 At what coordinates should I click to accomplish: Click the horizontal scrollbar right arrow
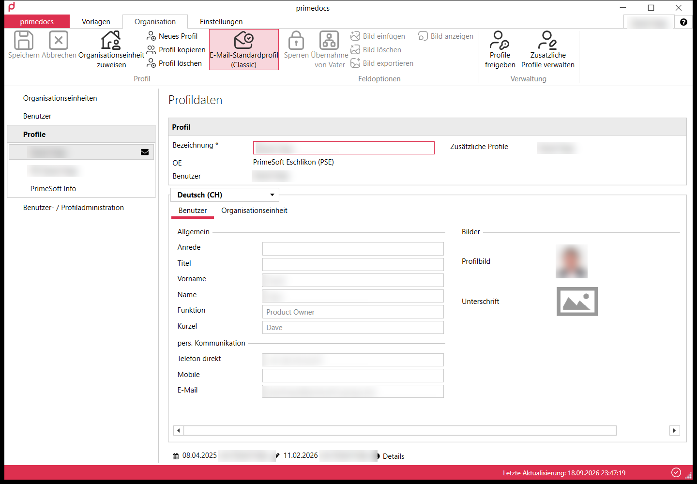pyautogui.click(x=675, y=430)
